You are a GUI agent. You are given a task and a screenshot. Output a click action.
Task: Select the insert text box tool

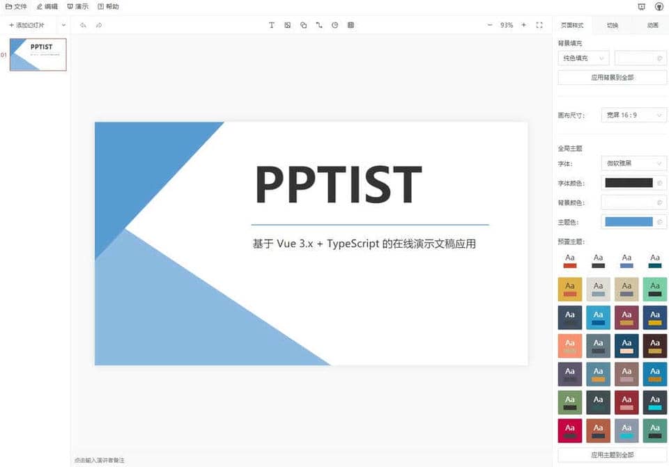click(x=272, y=25)
